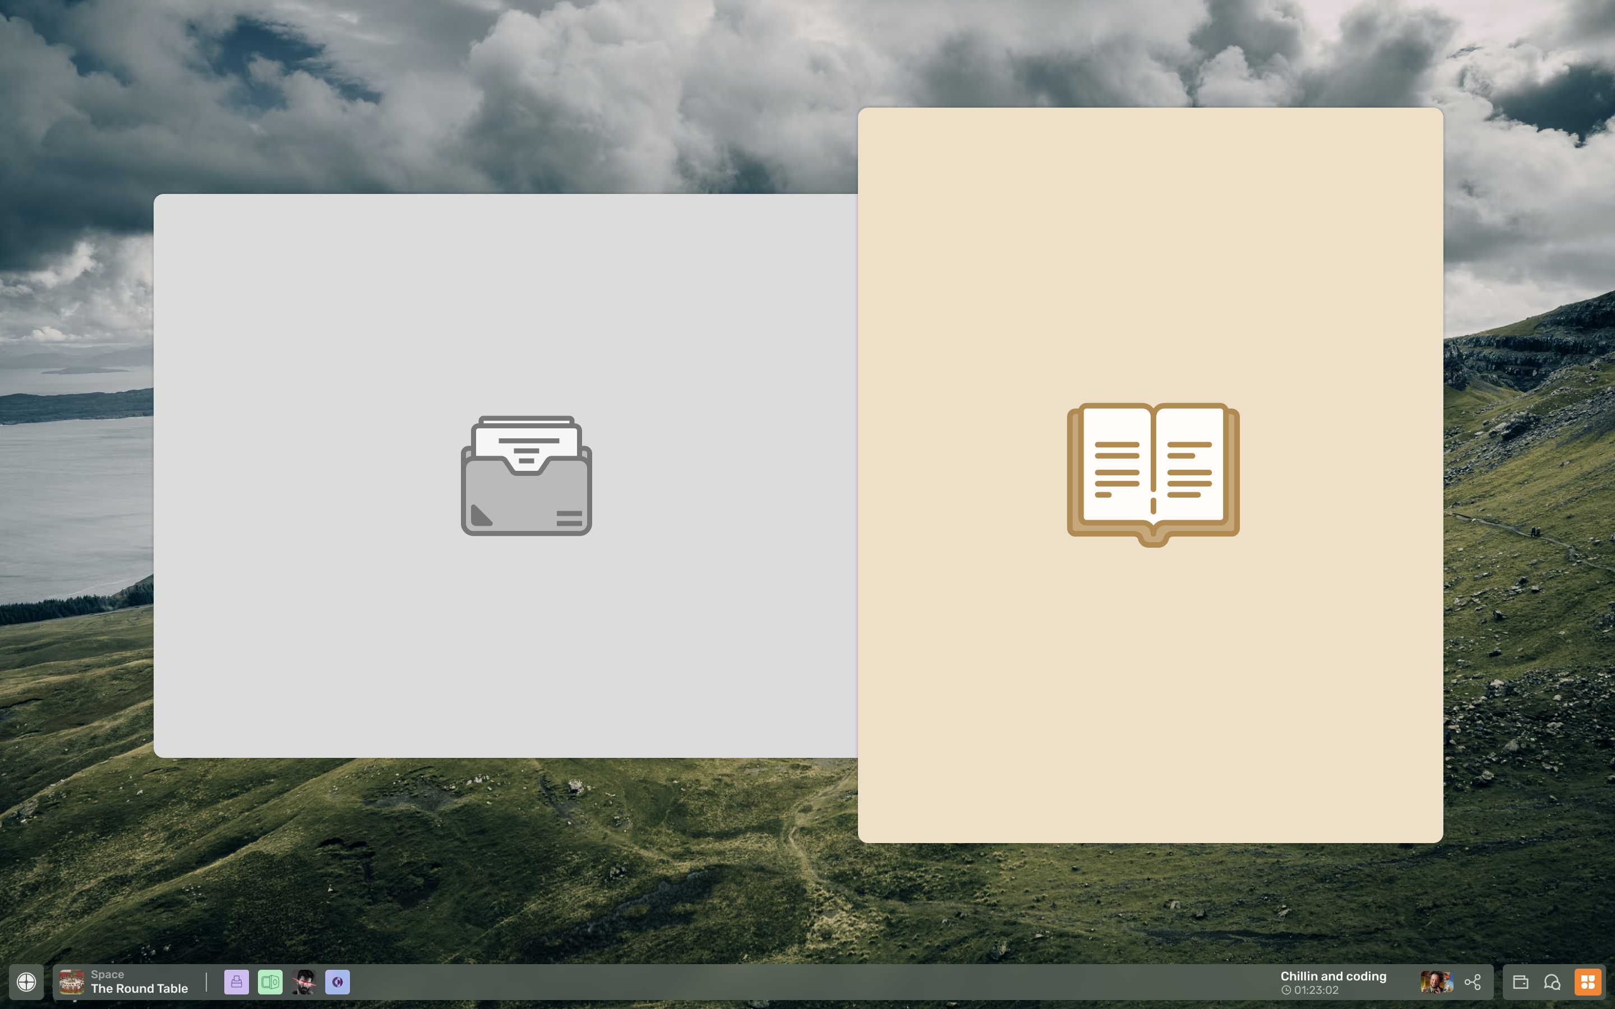Viewport: 1615px width, 1009px height.
Task: Open The Round Table space thumbnail
Action: [71, 982]
